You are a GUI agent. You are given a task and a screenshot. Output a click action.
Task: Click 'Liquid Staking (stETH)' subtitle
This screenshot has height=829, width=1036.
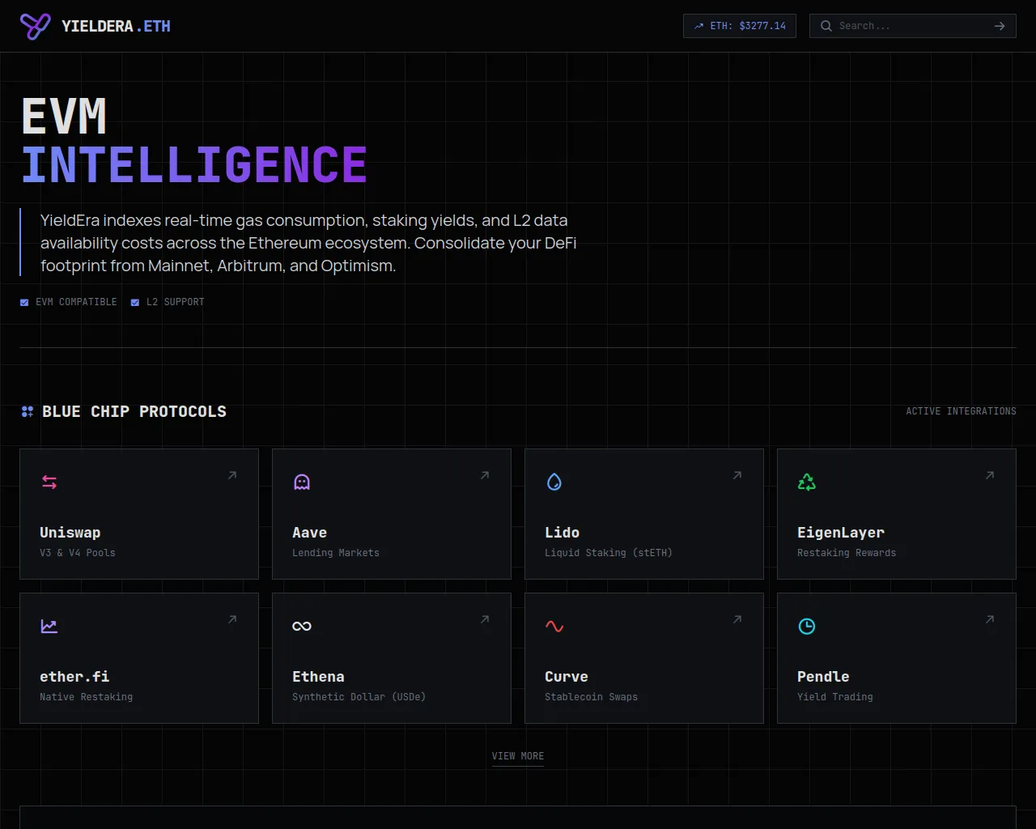[x=609, y=553]
